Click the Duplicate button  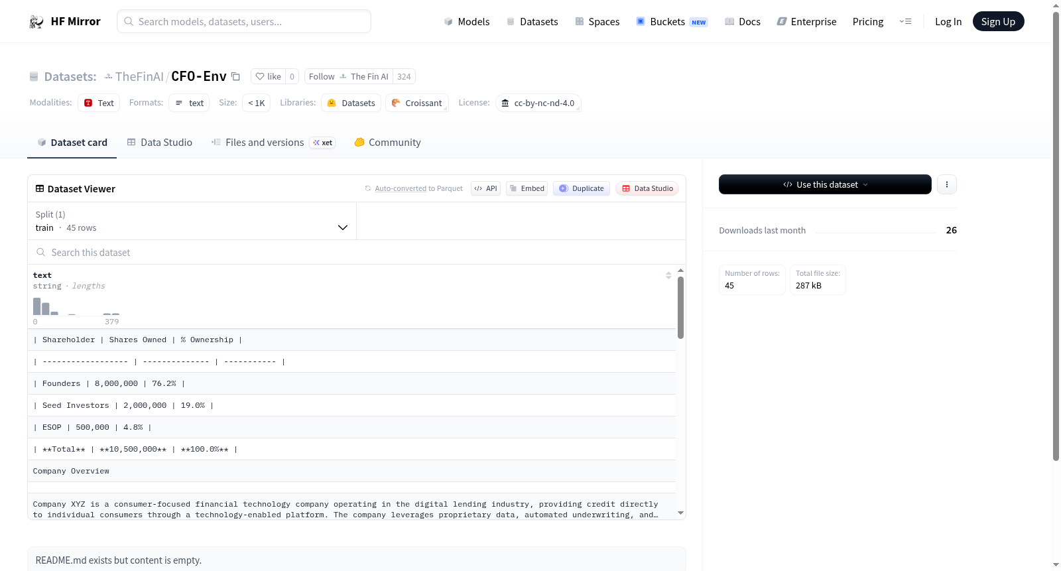coord(582,188)
